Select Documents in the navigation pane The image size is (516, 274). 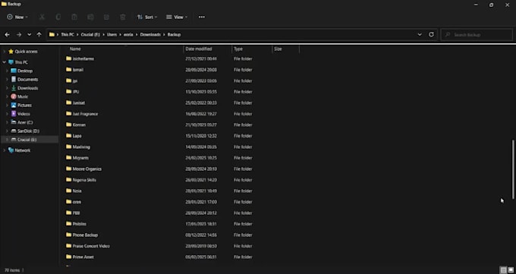[27, 80]
